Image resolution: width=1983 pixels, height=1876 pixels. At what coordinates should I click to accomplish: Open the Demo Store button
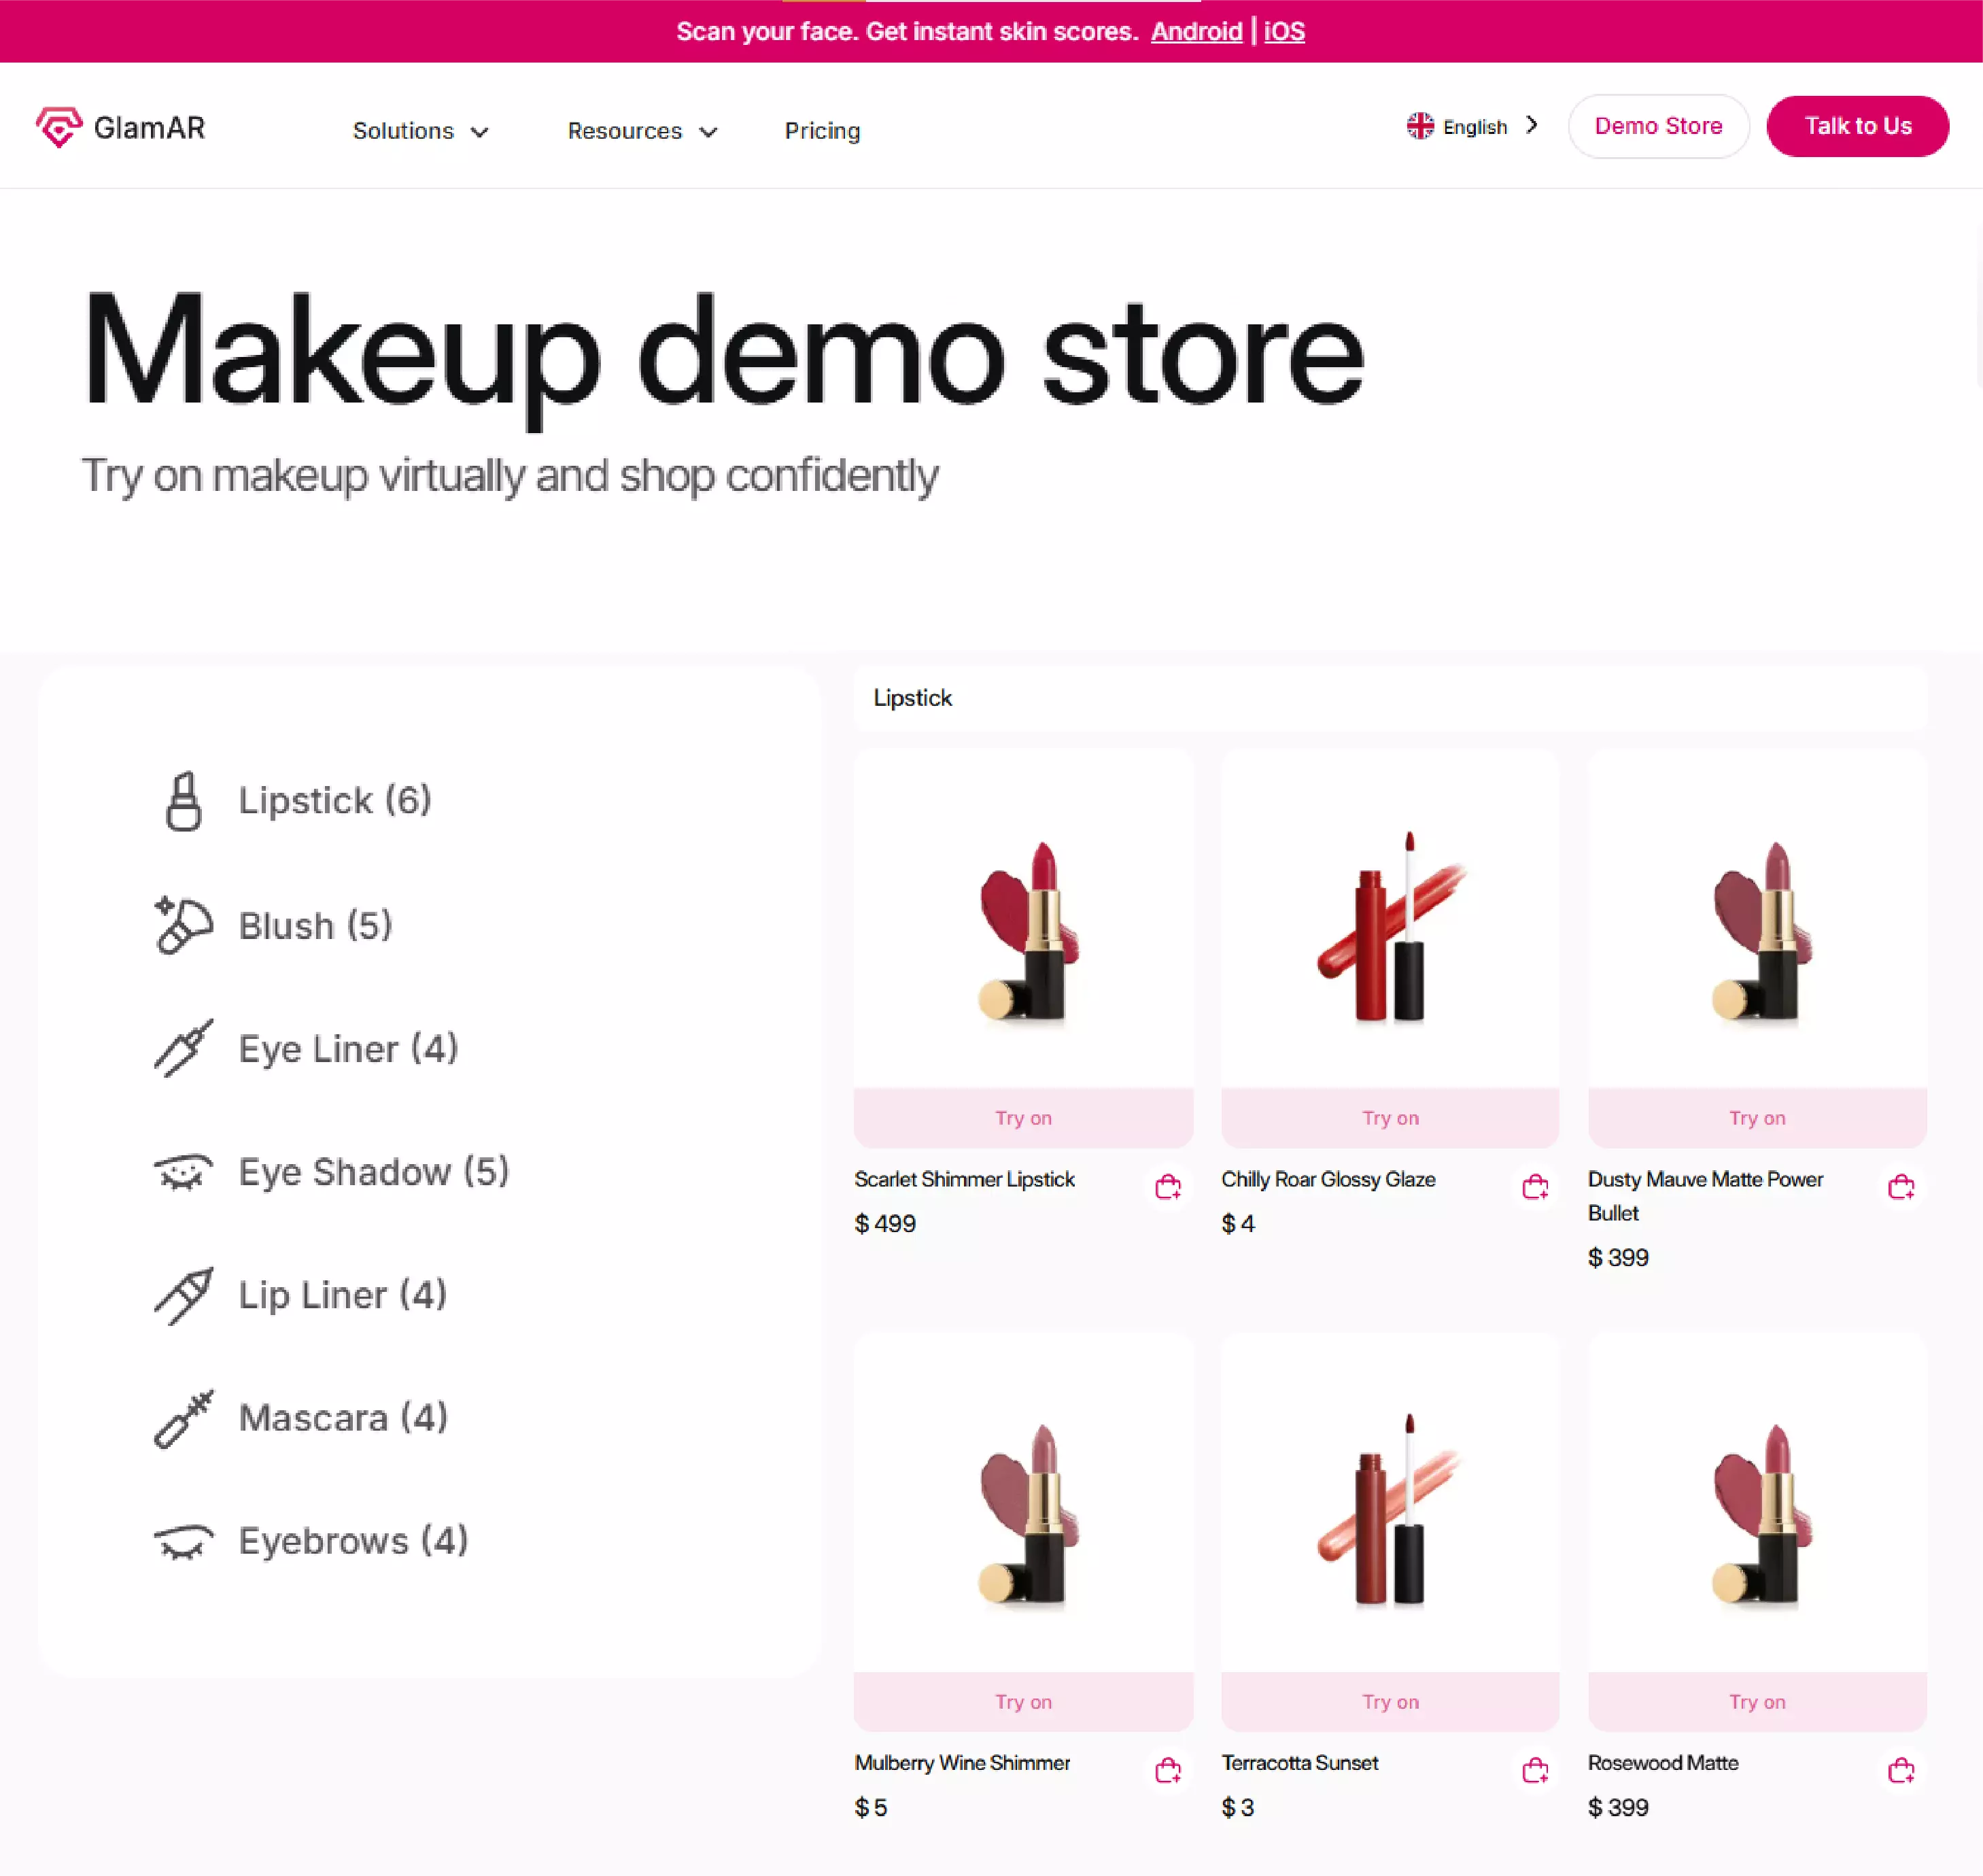point(1657,126)
